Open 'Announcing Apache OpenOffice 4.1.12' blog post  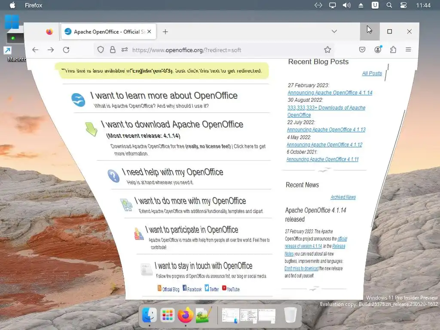pyautogui.click(x=324, y=144)
